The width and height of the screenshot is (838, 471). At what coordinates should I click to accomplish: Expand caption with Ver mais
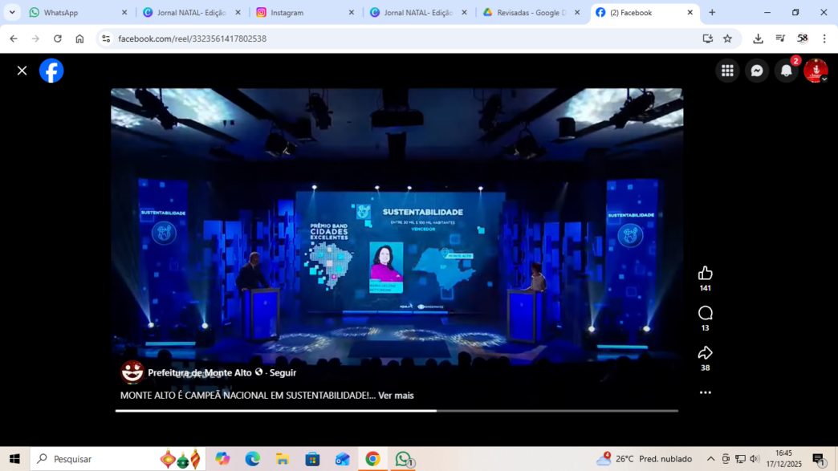pos(396,396)
